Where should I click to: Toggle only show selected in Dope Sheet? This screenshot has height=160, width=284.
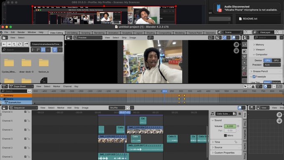(x=245, y=86)
